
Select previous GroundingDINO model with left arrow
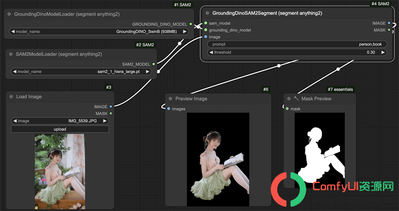pyautogui.click(x=13, y=32)
